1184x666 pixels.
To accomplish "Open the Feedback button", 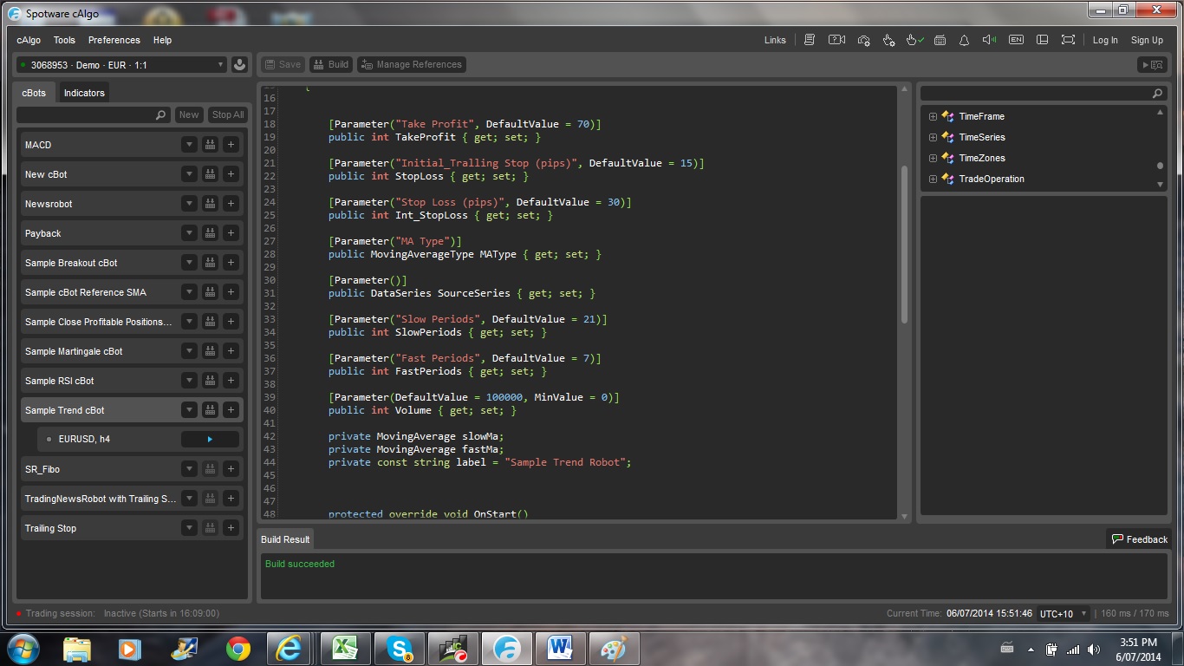I will [x=1139, y=539].
